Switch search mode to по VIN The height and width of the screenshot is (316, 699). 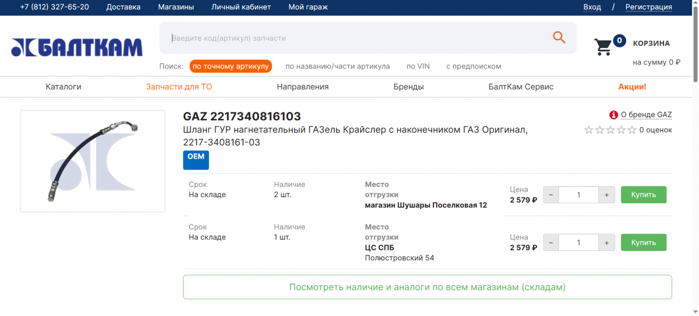418,66
